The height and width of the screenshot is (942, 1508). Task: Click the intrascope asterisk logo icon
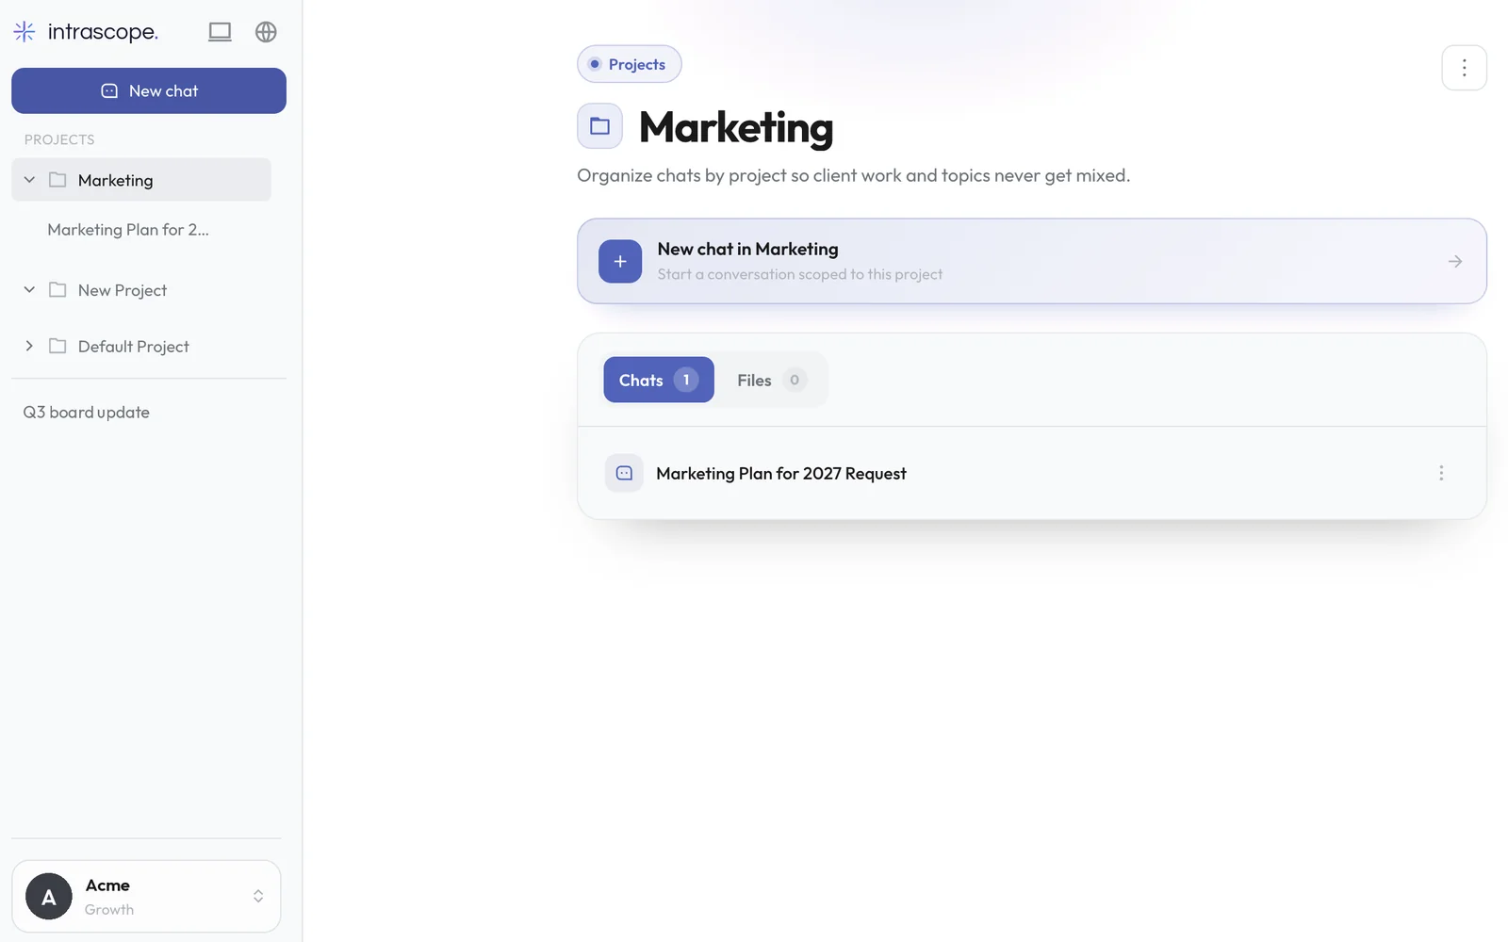25,32
